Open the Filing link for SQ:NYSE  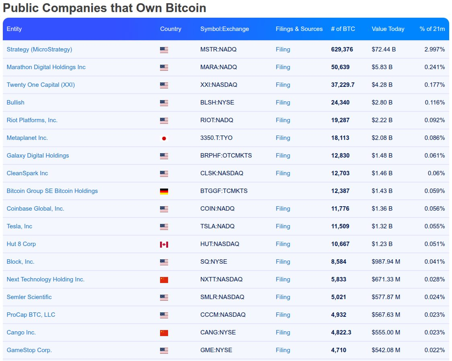(283, 262)
